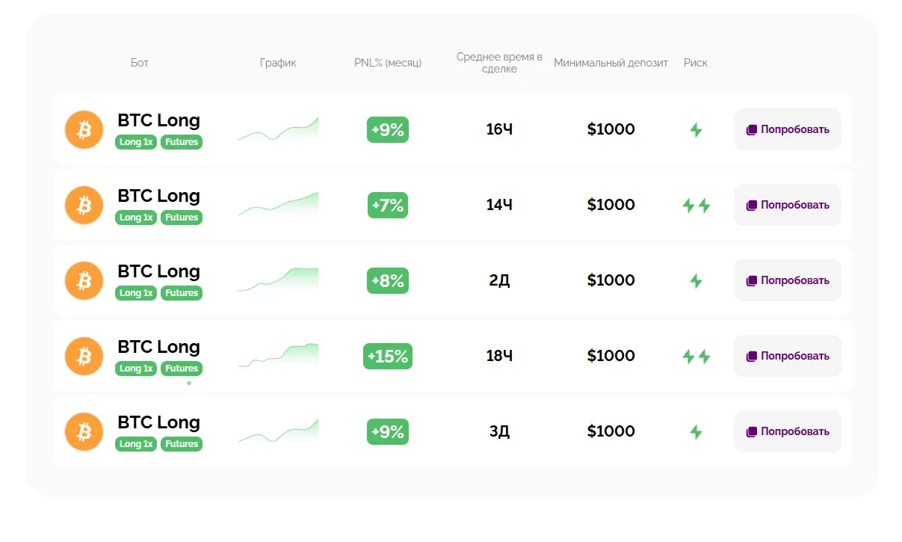Click the Futures tag in the +7% row
Viewport: 902px width, 542px height.
[x=182, y=218]
